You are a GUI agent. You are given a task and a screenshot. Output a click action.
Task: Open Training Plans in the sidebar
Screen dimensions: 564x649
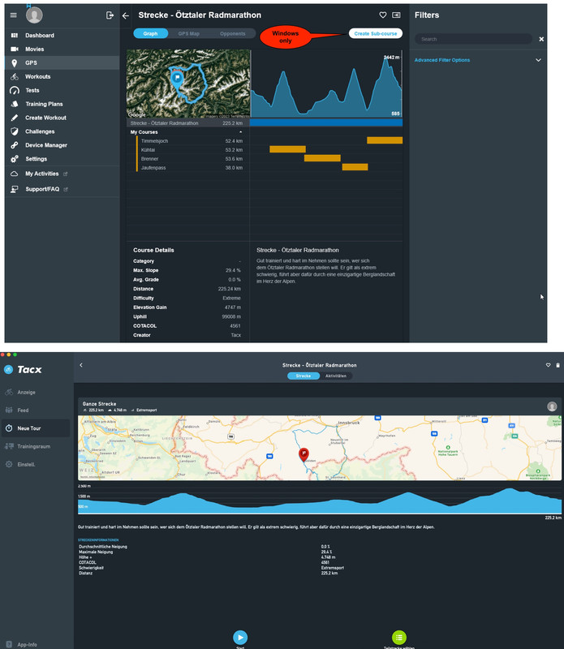pos(62,104)
